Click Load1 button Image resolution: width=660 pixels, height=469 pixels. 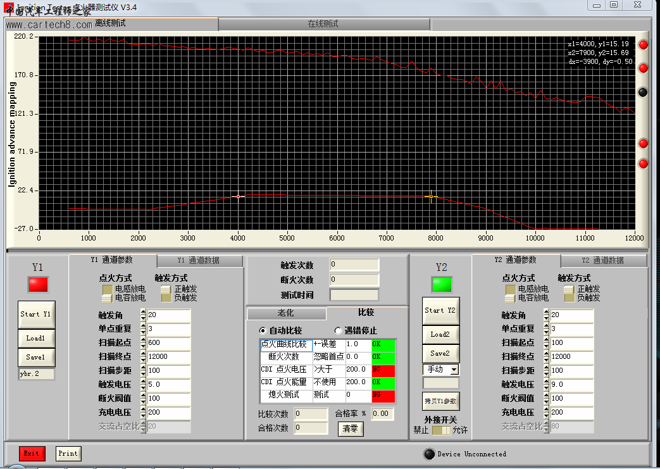(36, 339)
